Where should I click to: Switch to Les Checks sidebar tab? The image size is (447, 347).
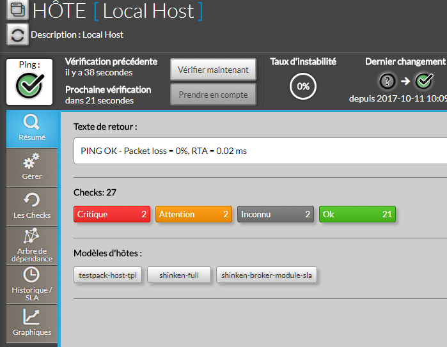coord(31,206)
